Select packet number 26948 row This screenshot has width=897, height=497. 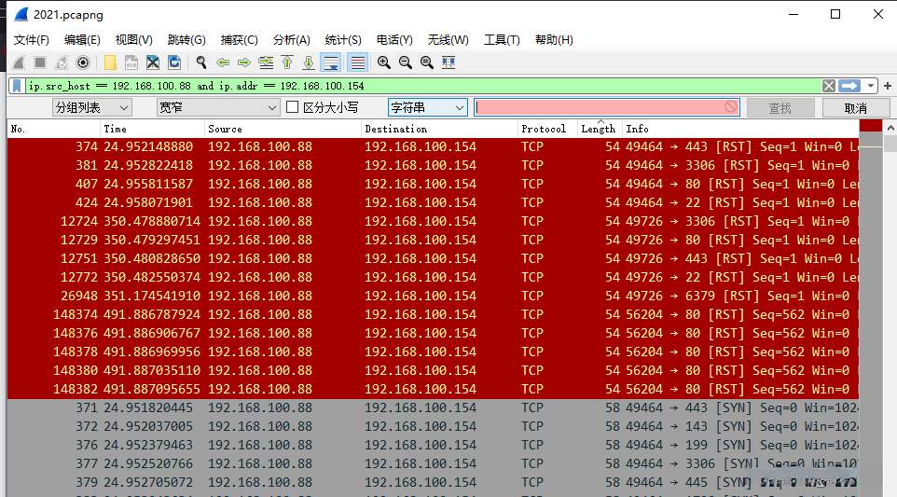pyautogui.click(x=433, y=296)
